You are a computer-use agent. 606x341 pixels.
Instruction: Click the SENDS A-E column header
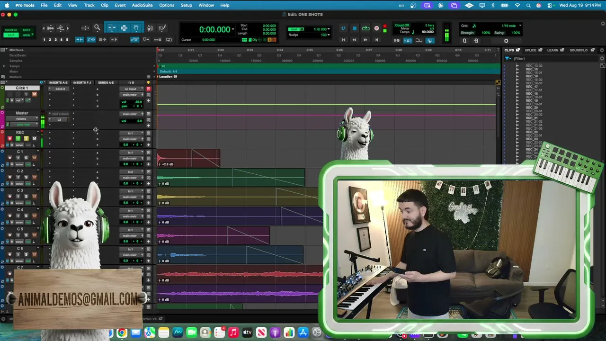click(x=106, y=82)
